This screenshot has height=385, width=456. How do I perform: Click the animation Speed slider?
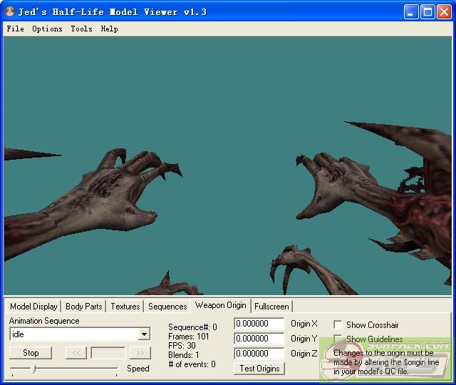tap(63, 369)
